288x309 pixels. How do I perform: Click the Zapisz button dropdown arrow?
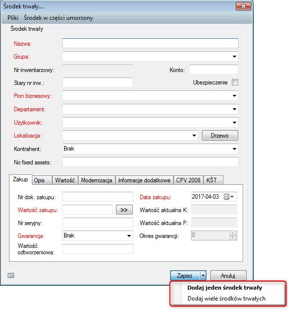[203, 276]
